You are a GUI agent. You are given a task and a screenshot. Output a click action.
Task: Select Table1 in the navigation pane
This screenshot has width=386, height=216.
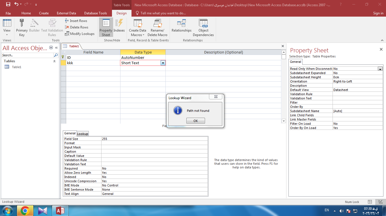coord(16,67)
